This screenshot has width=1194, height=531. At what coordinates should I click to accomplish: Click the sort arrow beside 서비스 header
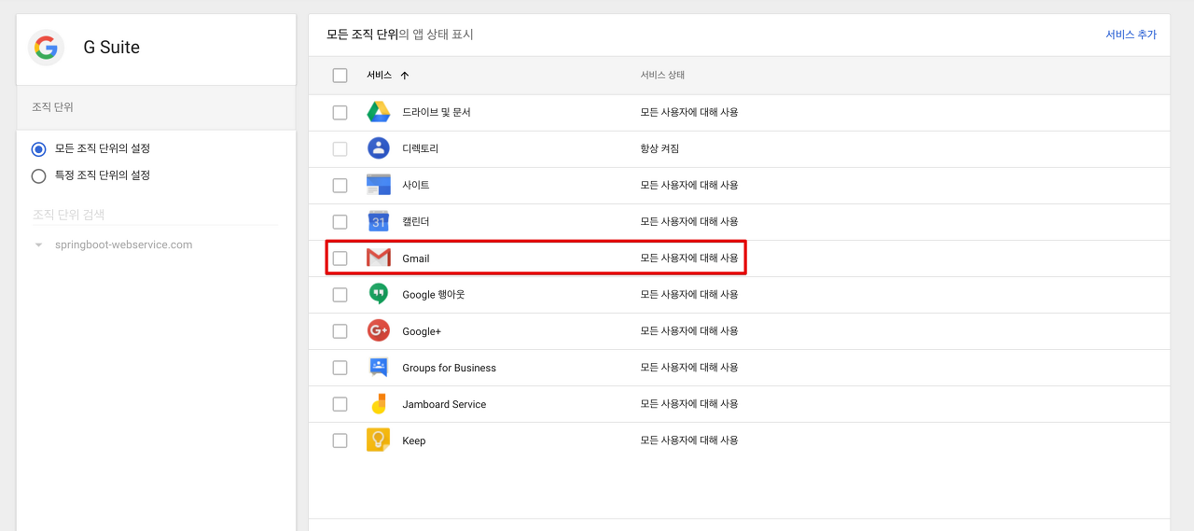pyautogui.click(x=404, y=76)
